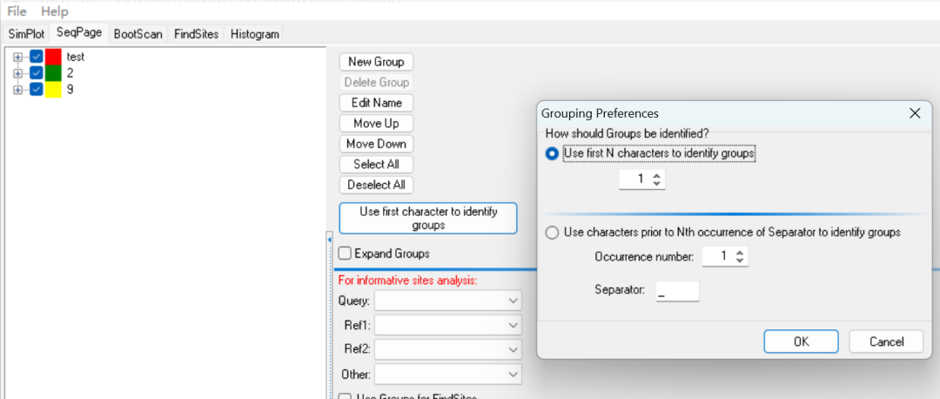The height and width of the screenshot is (399, 940).
Task: Expand the group 9 tree node
Action: click(17, 89)
